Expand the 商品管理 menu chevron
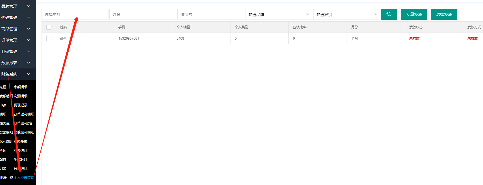Viewport: 483px width, 185px height. point(29,29)
